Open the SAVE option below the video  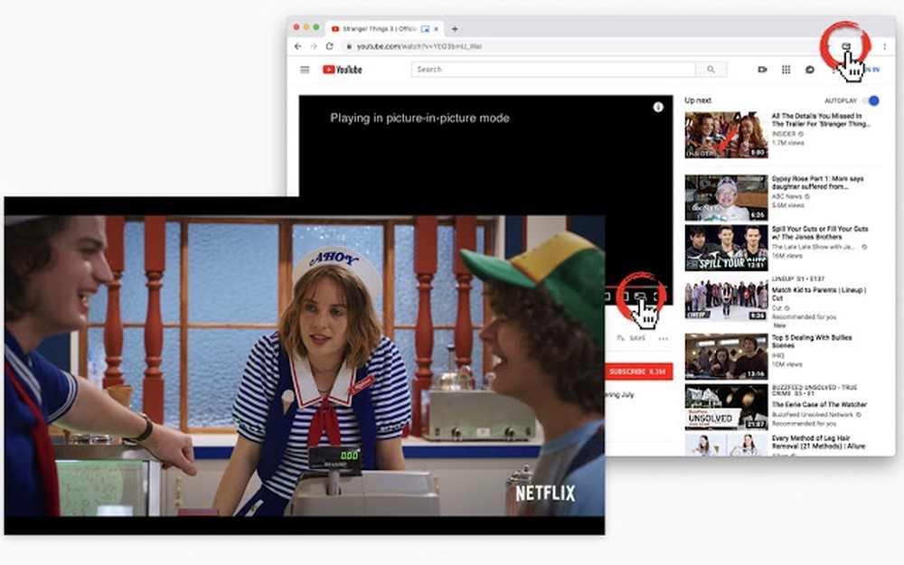click(x=636, y=337)
